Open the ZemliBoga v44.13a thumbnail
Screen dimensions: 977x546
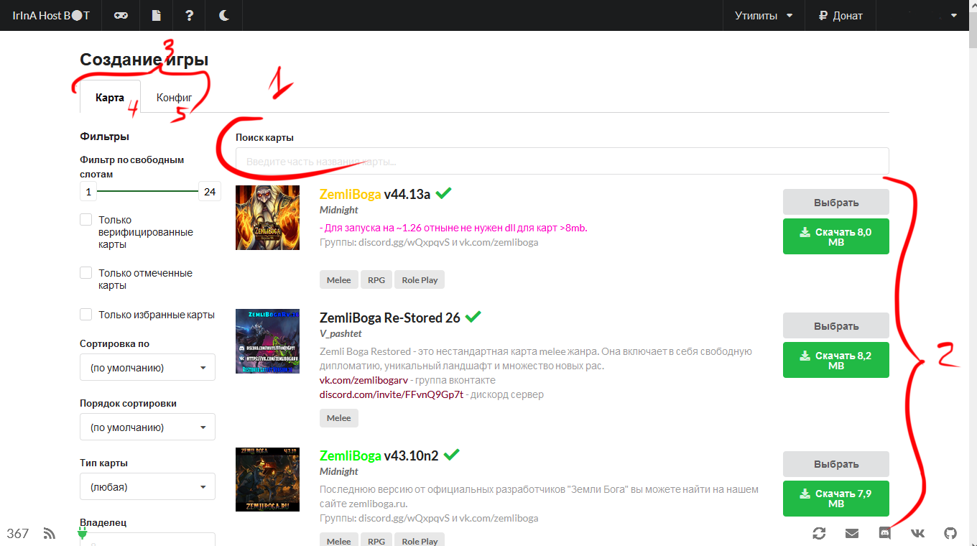(x=268, y=218)
